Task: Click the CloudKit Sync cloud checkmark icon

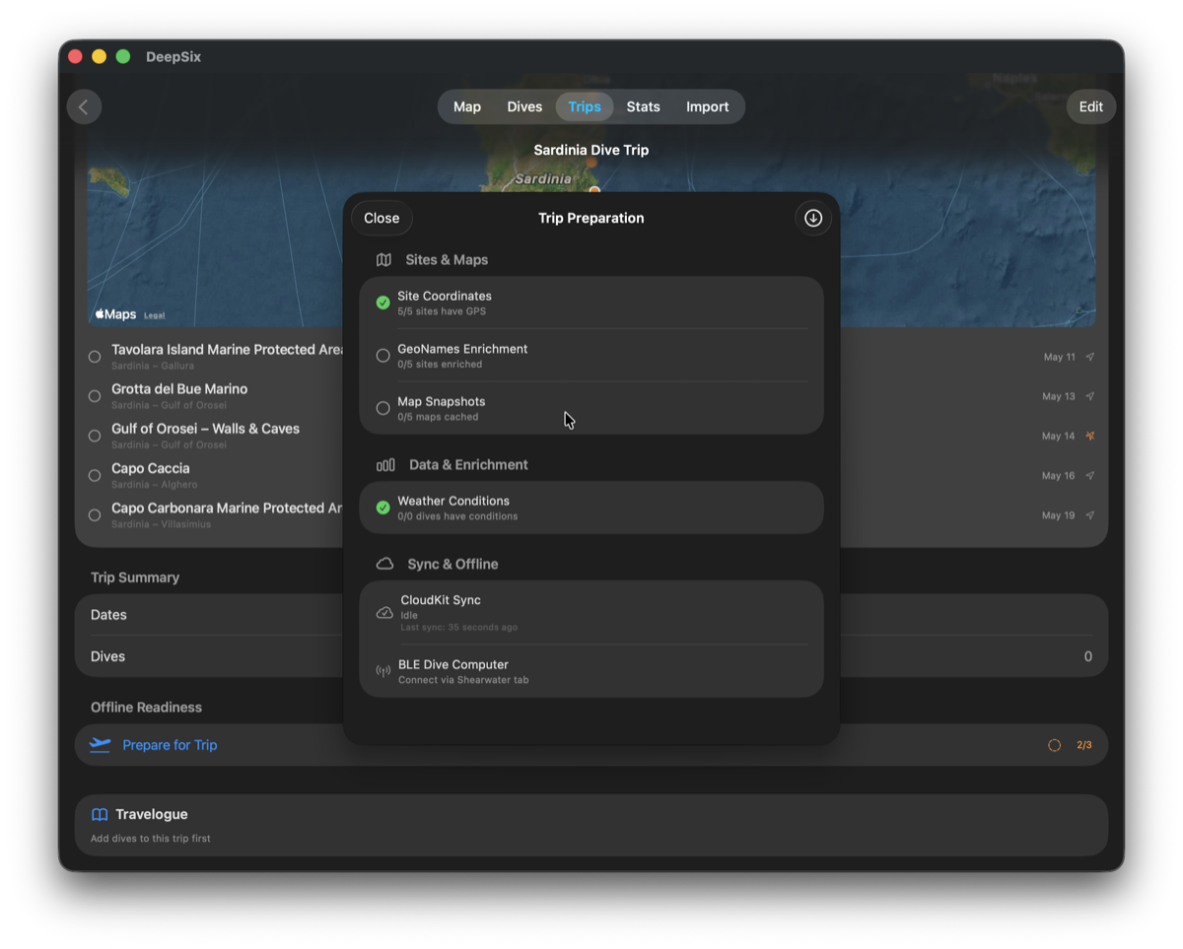Action: coord(384,613)
